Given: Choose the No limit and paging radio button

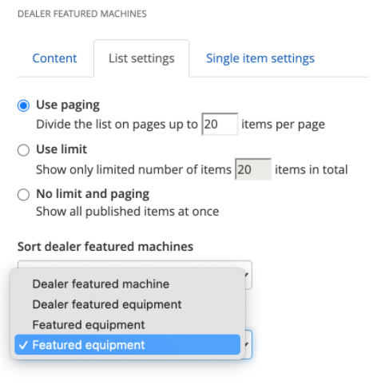Looking at the screenshot, I should click(23, 194).
